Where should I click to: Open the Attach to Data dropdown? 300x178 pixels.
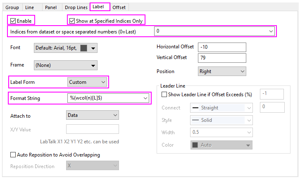[93, 115]
